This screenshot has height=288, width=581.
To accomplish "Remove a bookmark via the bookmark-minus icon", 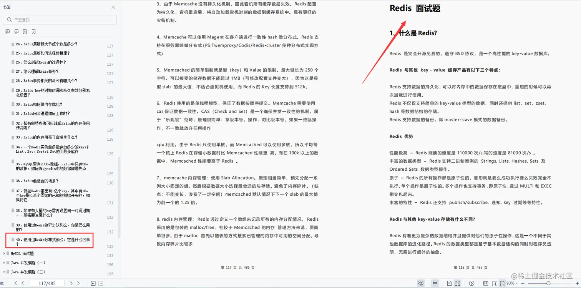I will 33,31.
